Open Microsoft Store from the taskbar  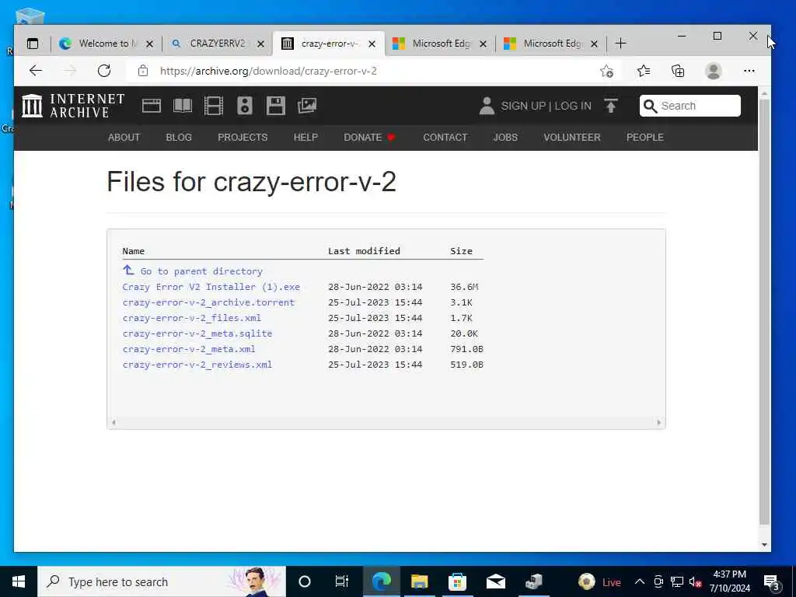457,581
